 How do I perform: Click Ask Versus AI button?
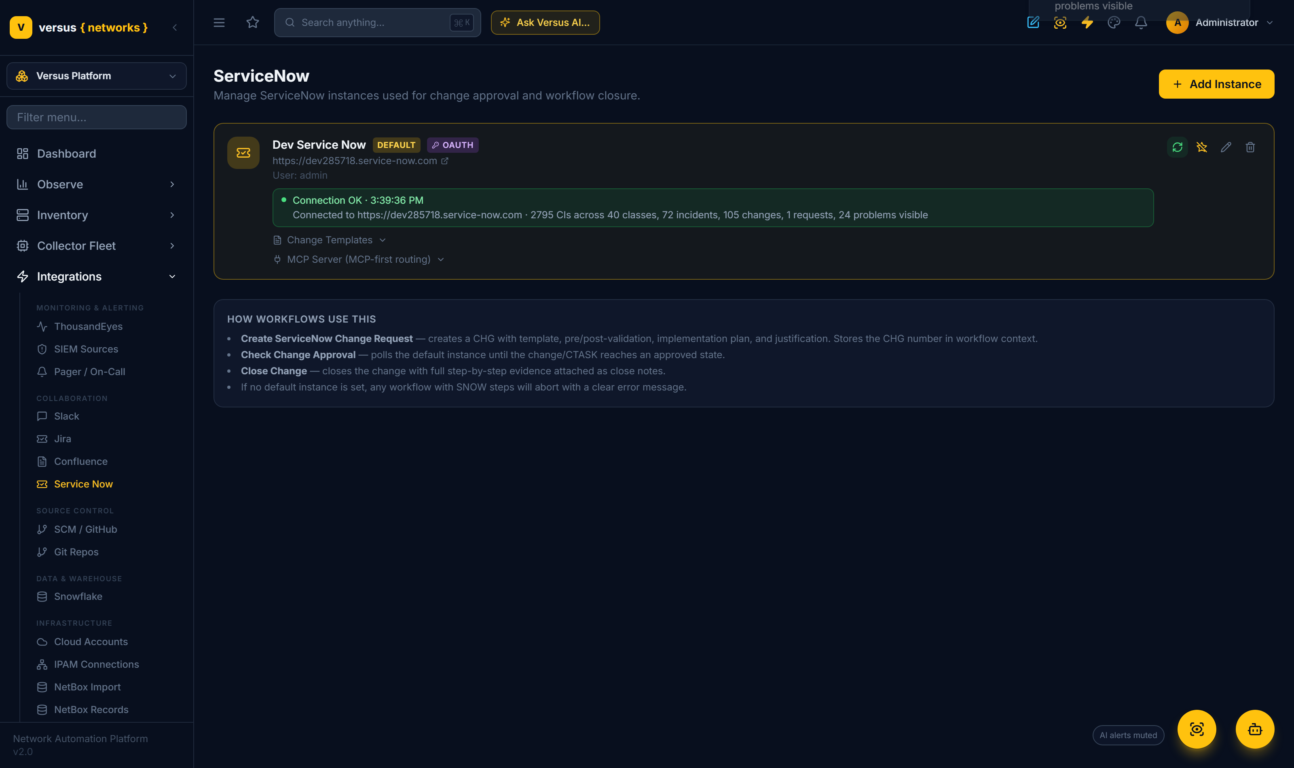tap(545, 22)
